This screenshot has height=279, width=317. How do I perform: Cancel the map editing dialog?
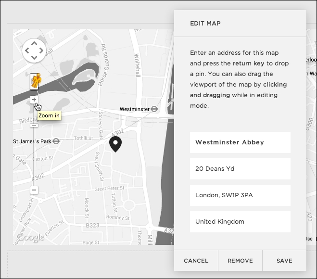pyautogui.click(x=196, y=261)
